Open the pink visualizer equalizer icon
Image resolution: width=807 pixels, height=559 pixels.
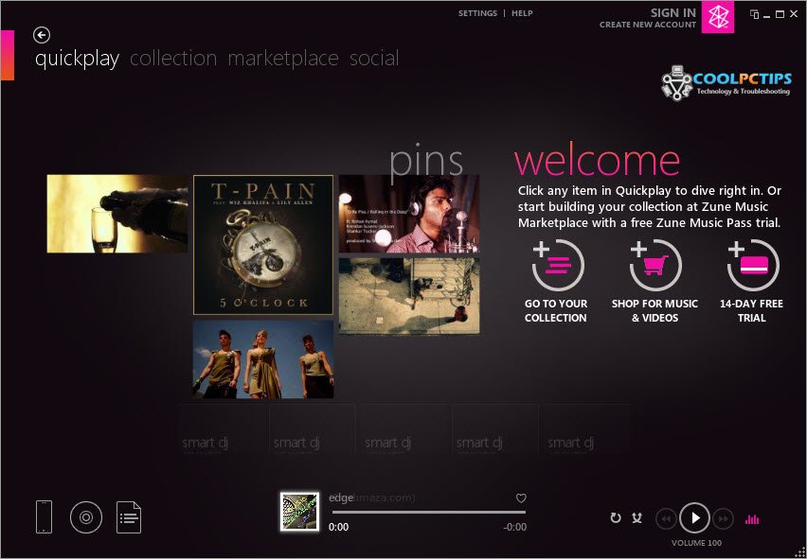[752, 519]
